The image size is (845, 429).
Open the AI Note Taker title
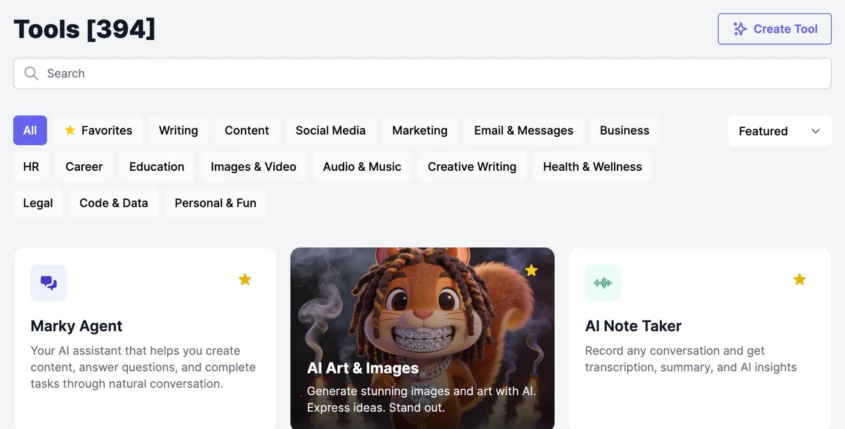[x=633, y=326]
